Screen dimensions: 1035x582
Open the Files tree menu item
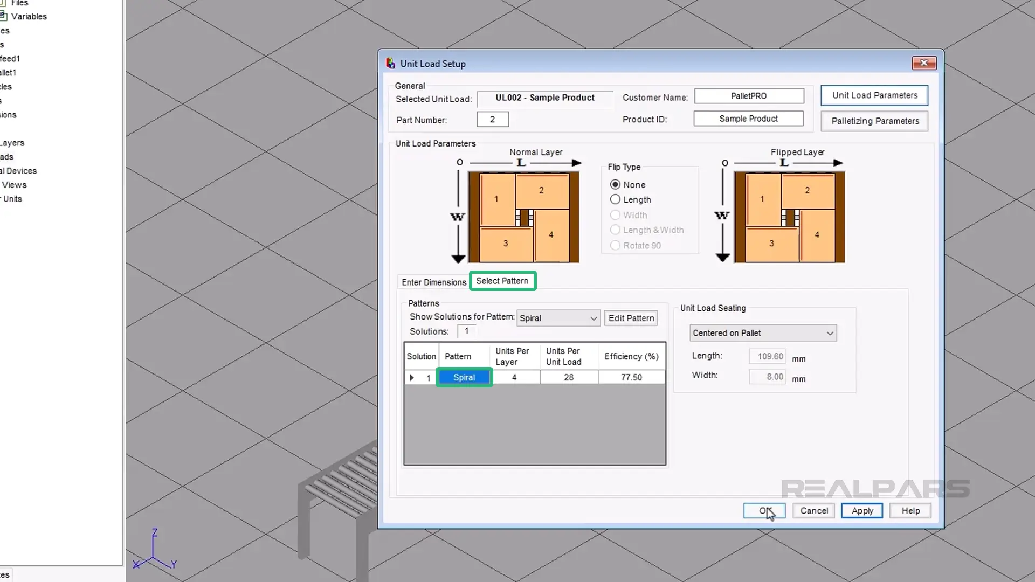(20, 3)
